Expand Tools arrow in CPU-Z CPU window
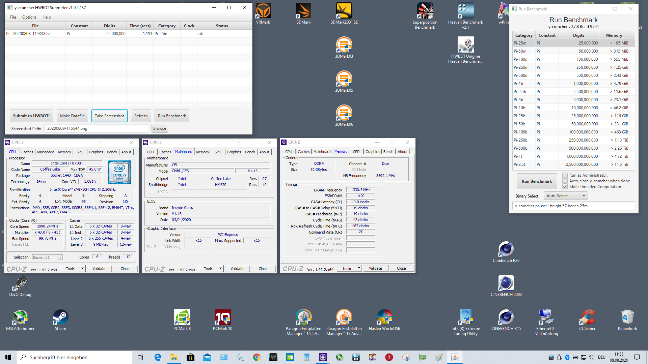This screenshot has width=648, height=364. 82,269
